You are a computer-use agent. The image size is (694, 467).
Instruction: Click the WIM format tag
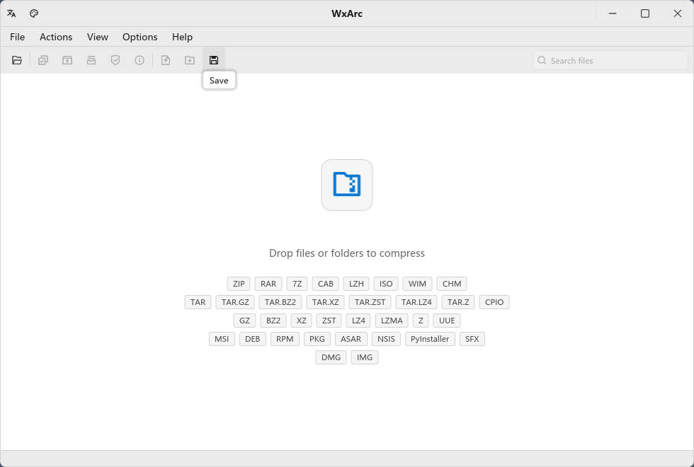(x=417, y=284)
